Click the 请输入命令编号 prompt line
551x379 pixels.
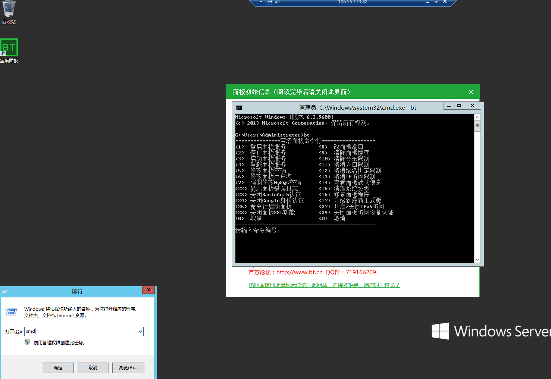257,231
